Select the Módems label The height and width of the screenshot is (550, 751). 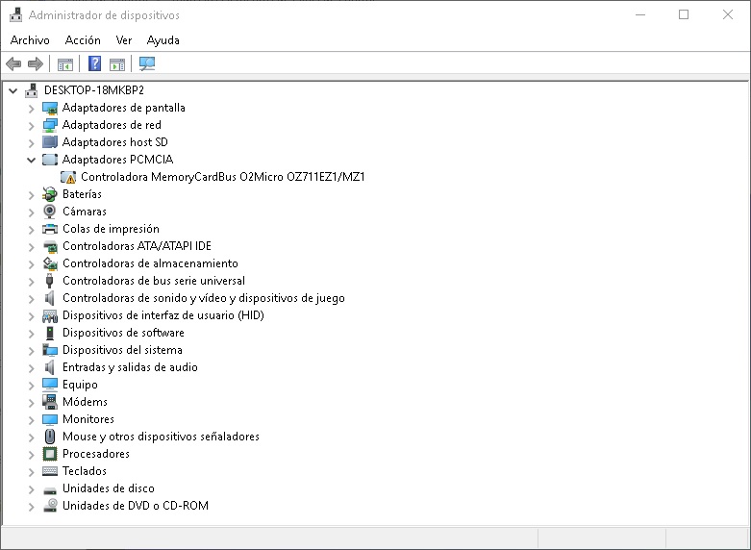85,402
